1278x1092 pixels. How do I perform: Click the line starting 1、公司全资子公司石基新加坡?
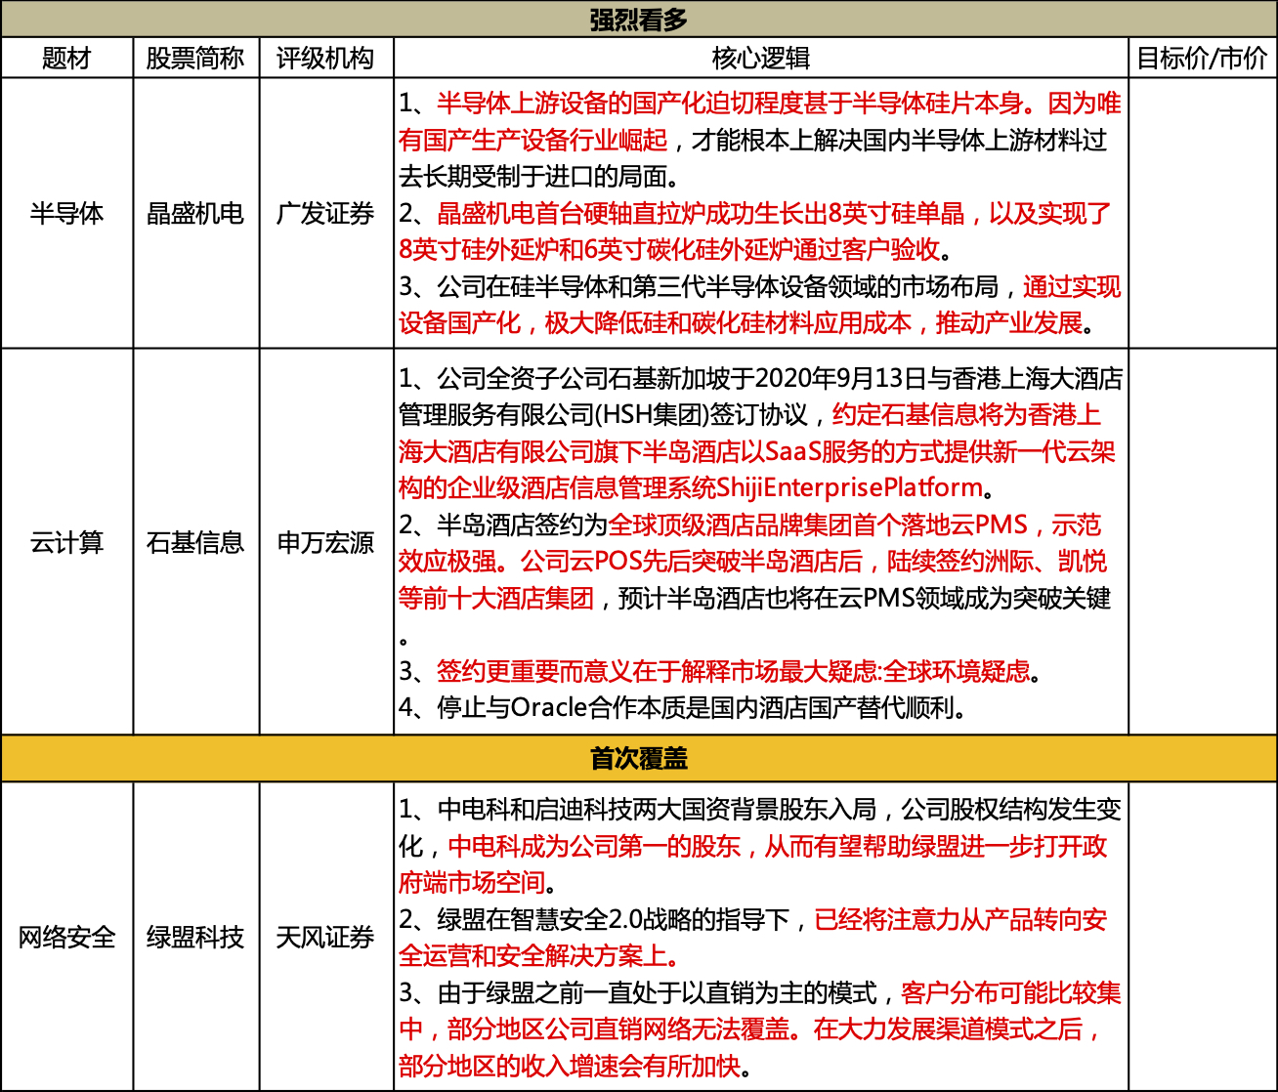[x=760, y=378]
